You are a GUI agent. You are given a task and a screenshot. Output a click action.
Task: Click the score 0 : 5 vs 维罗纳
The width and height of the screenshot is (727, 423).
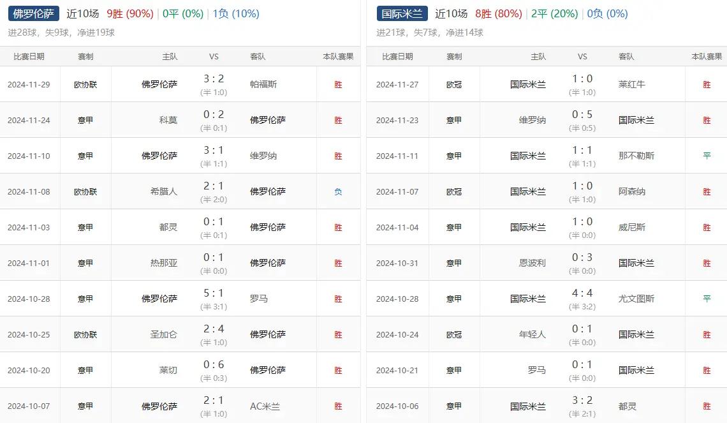(582, 114)
